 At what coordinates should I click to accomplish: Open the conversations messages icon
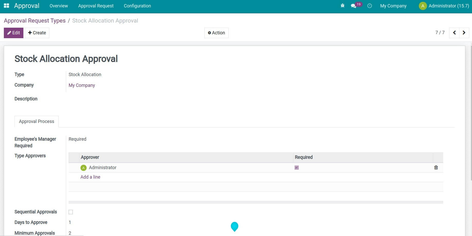pyautogui.click(x=354, y=6)
